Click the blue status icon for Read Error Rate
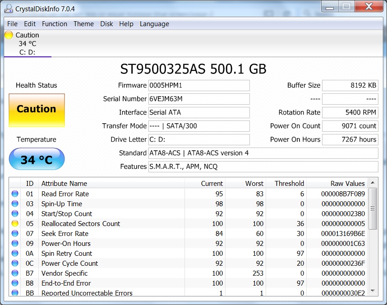Screen dimensions: 387x305 point(15,194)
